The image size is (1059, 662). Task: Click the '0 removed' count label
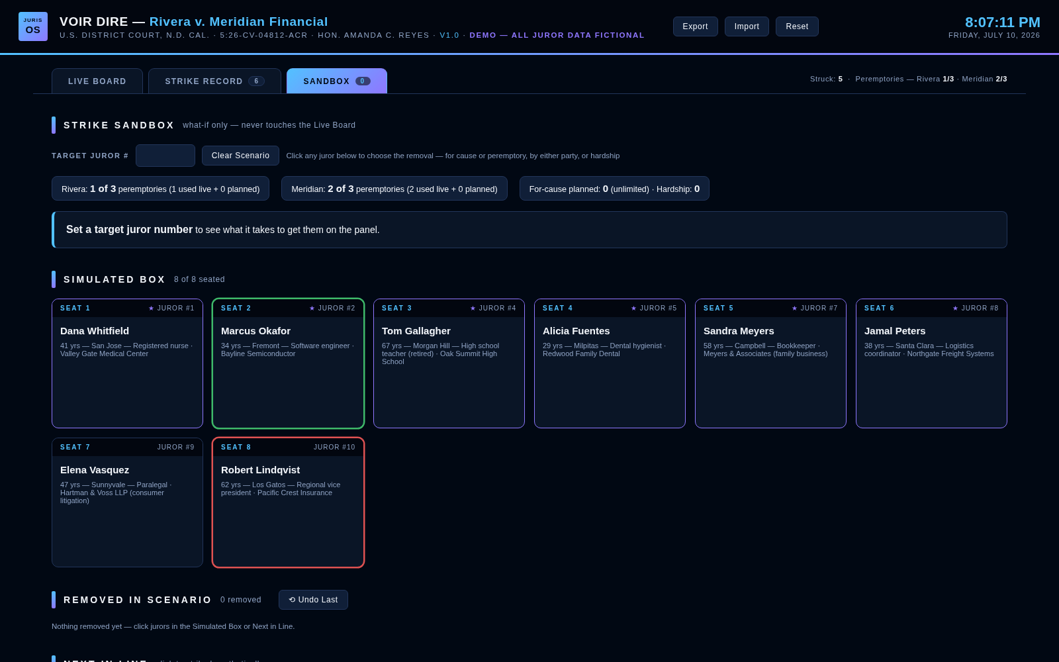(241, 600)
